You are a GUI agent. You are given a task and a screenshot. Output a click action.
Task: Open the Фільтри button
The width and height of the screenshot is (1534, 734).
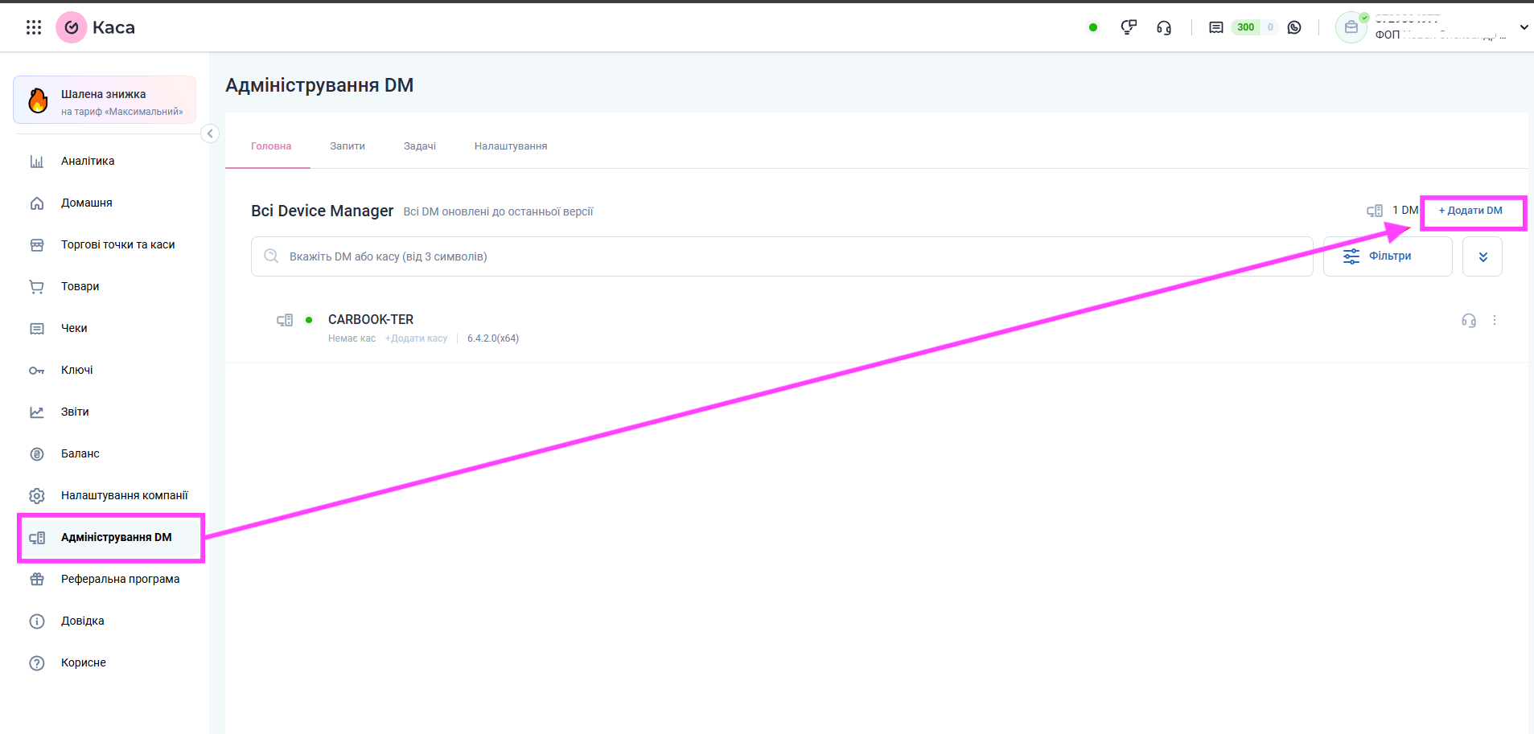tap(1387, 256)
